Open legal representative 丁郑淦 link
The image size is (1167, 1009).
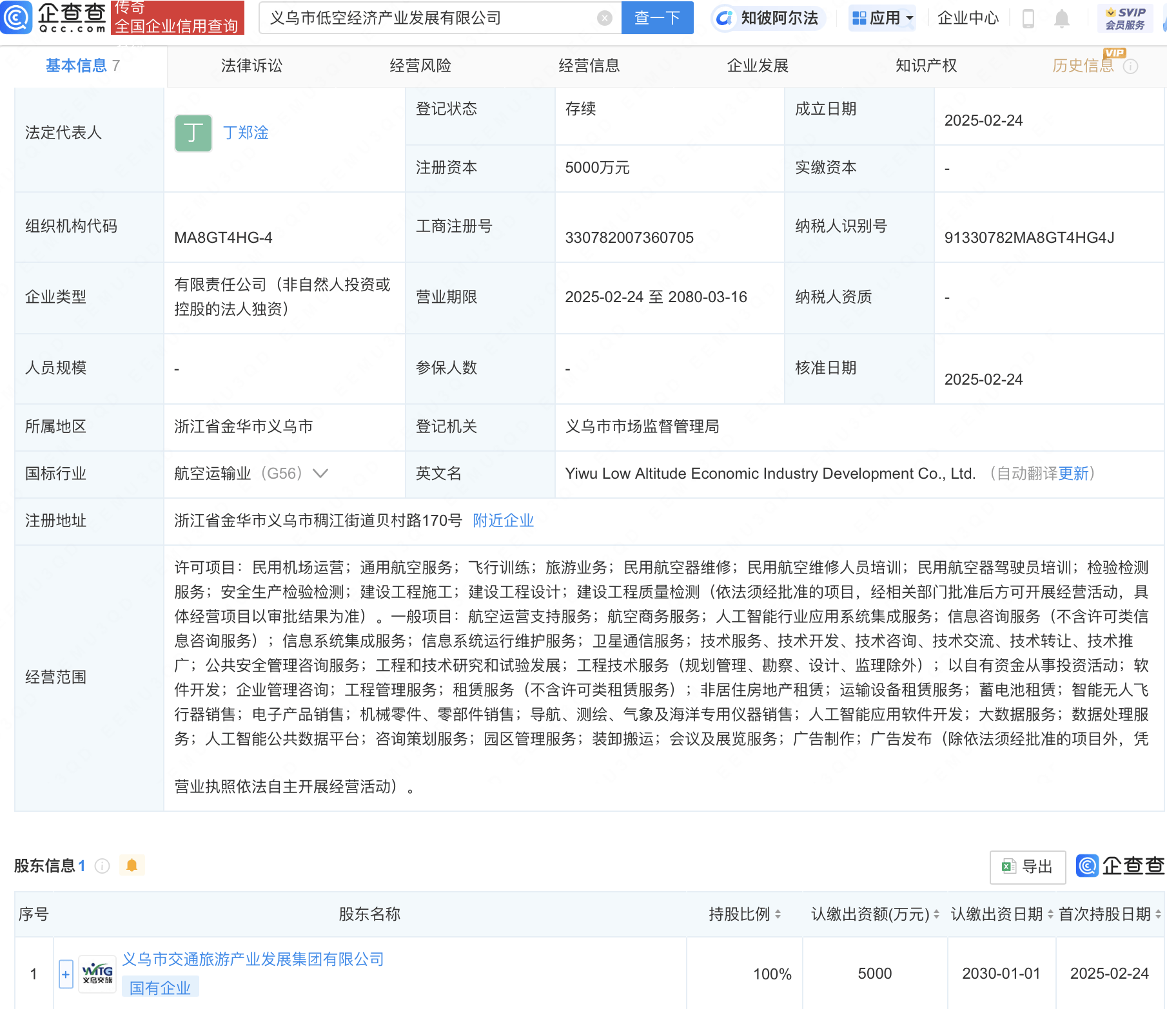coord(246,133)
